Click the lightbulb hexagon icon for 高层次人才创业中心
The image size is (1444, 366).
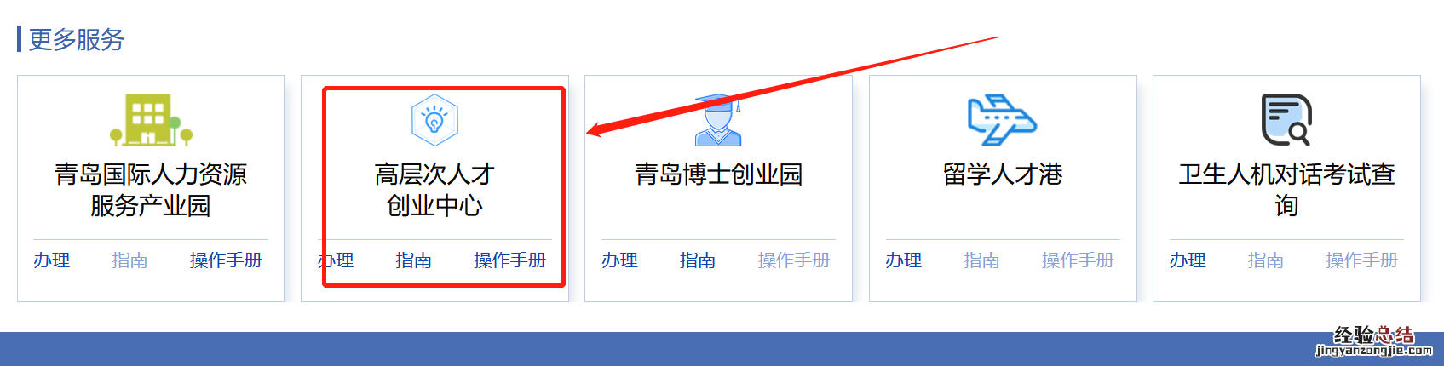coord(434,120)
